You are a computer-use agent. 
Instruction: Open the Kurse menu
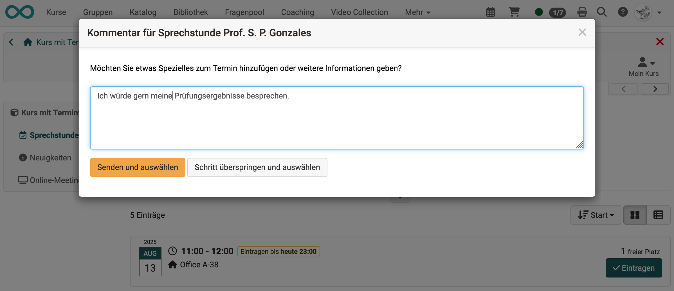click(x=56, y=12)
